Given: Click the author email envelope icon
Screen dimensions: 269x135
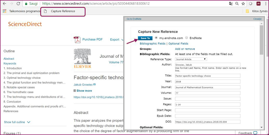Looking at the screenshot, I should pyautogui.click(x=95, y=84).
